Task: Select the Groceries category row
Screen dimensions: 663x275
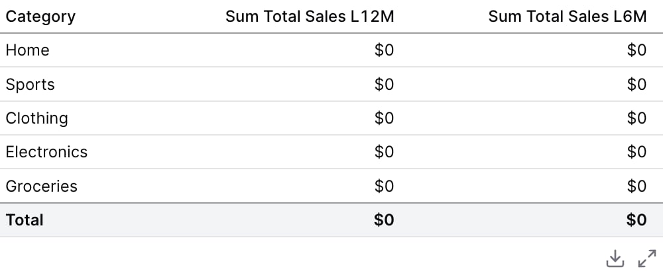Action: point(331,186)
